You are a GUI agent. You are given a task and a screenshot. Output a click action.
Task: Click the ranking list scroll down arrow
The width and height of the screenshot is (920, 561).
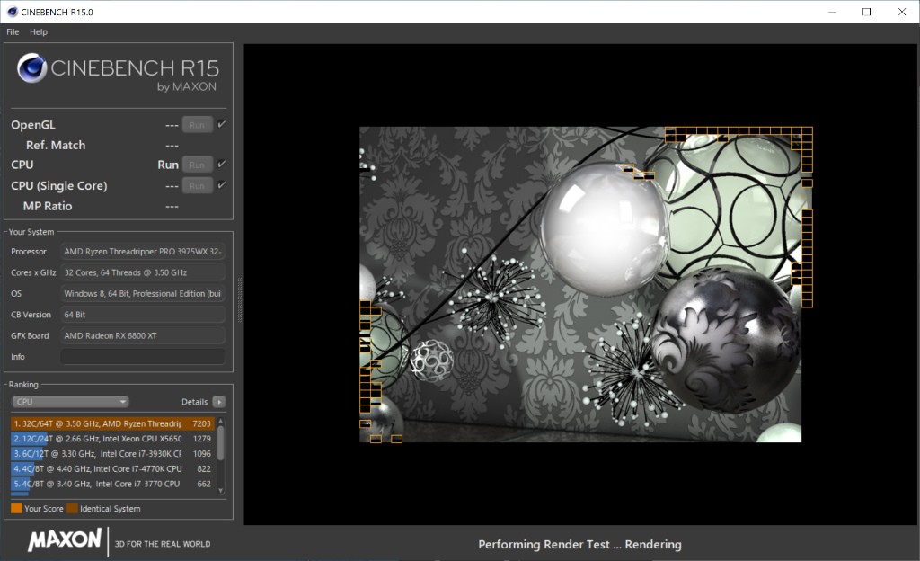221,490
